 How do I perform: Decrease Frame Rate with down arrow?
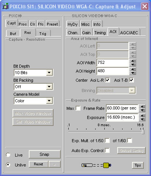[142, 110]
